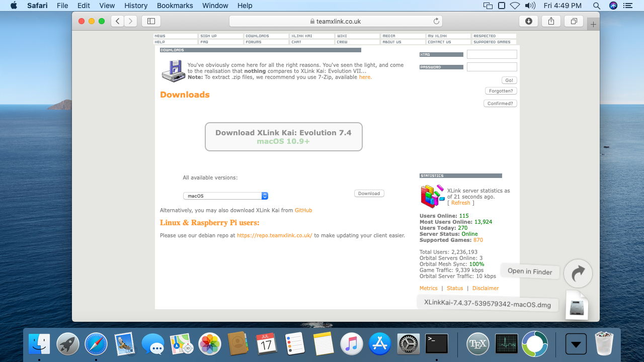Click Download XLink Kai: Evolution 7.4 button
This screenshot has height=362, width=644.
283,137
